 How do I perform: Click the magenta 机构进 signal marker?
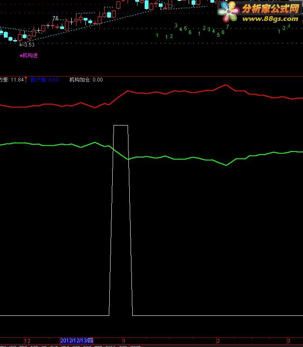(x=29, y=55)
